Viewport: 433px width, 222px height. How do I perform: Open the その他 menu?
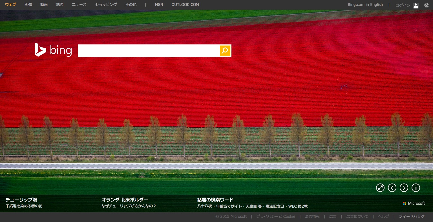pyautogui.click(x=131, y=5)
